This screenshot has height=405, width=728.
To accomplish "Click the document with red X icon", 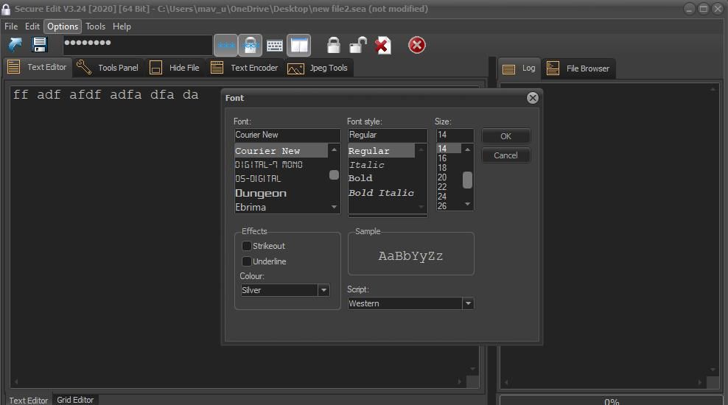I will tap(382, 46).
